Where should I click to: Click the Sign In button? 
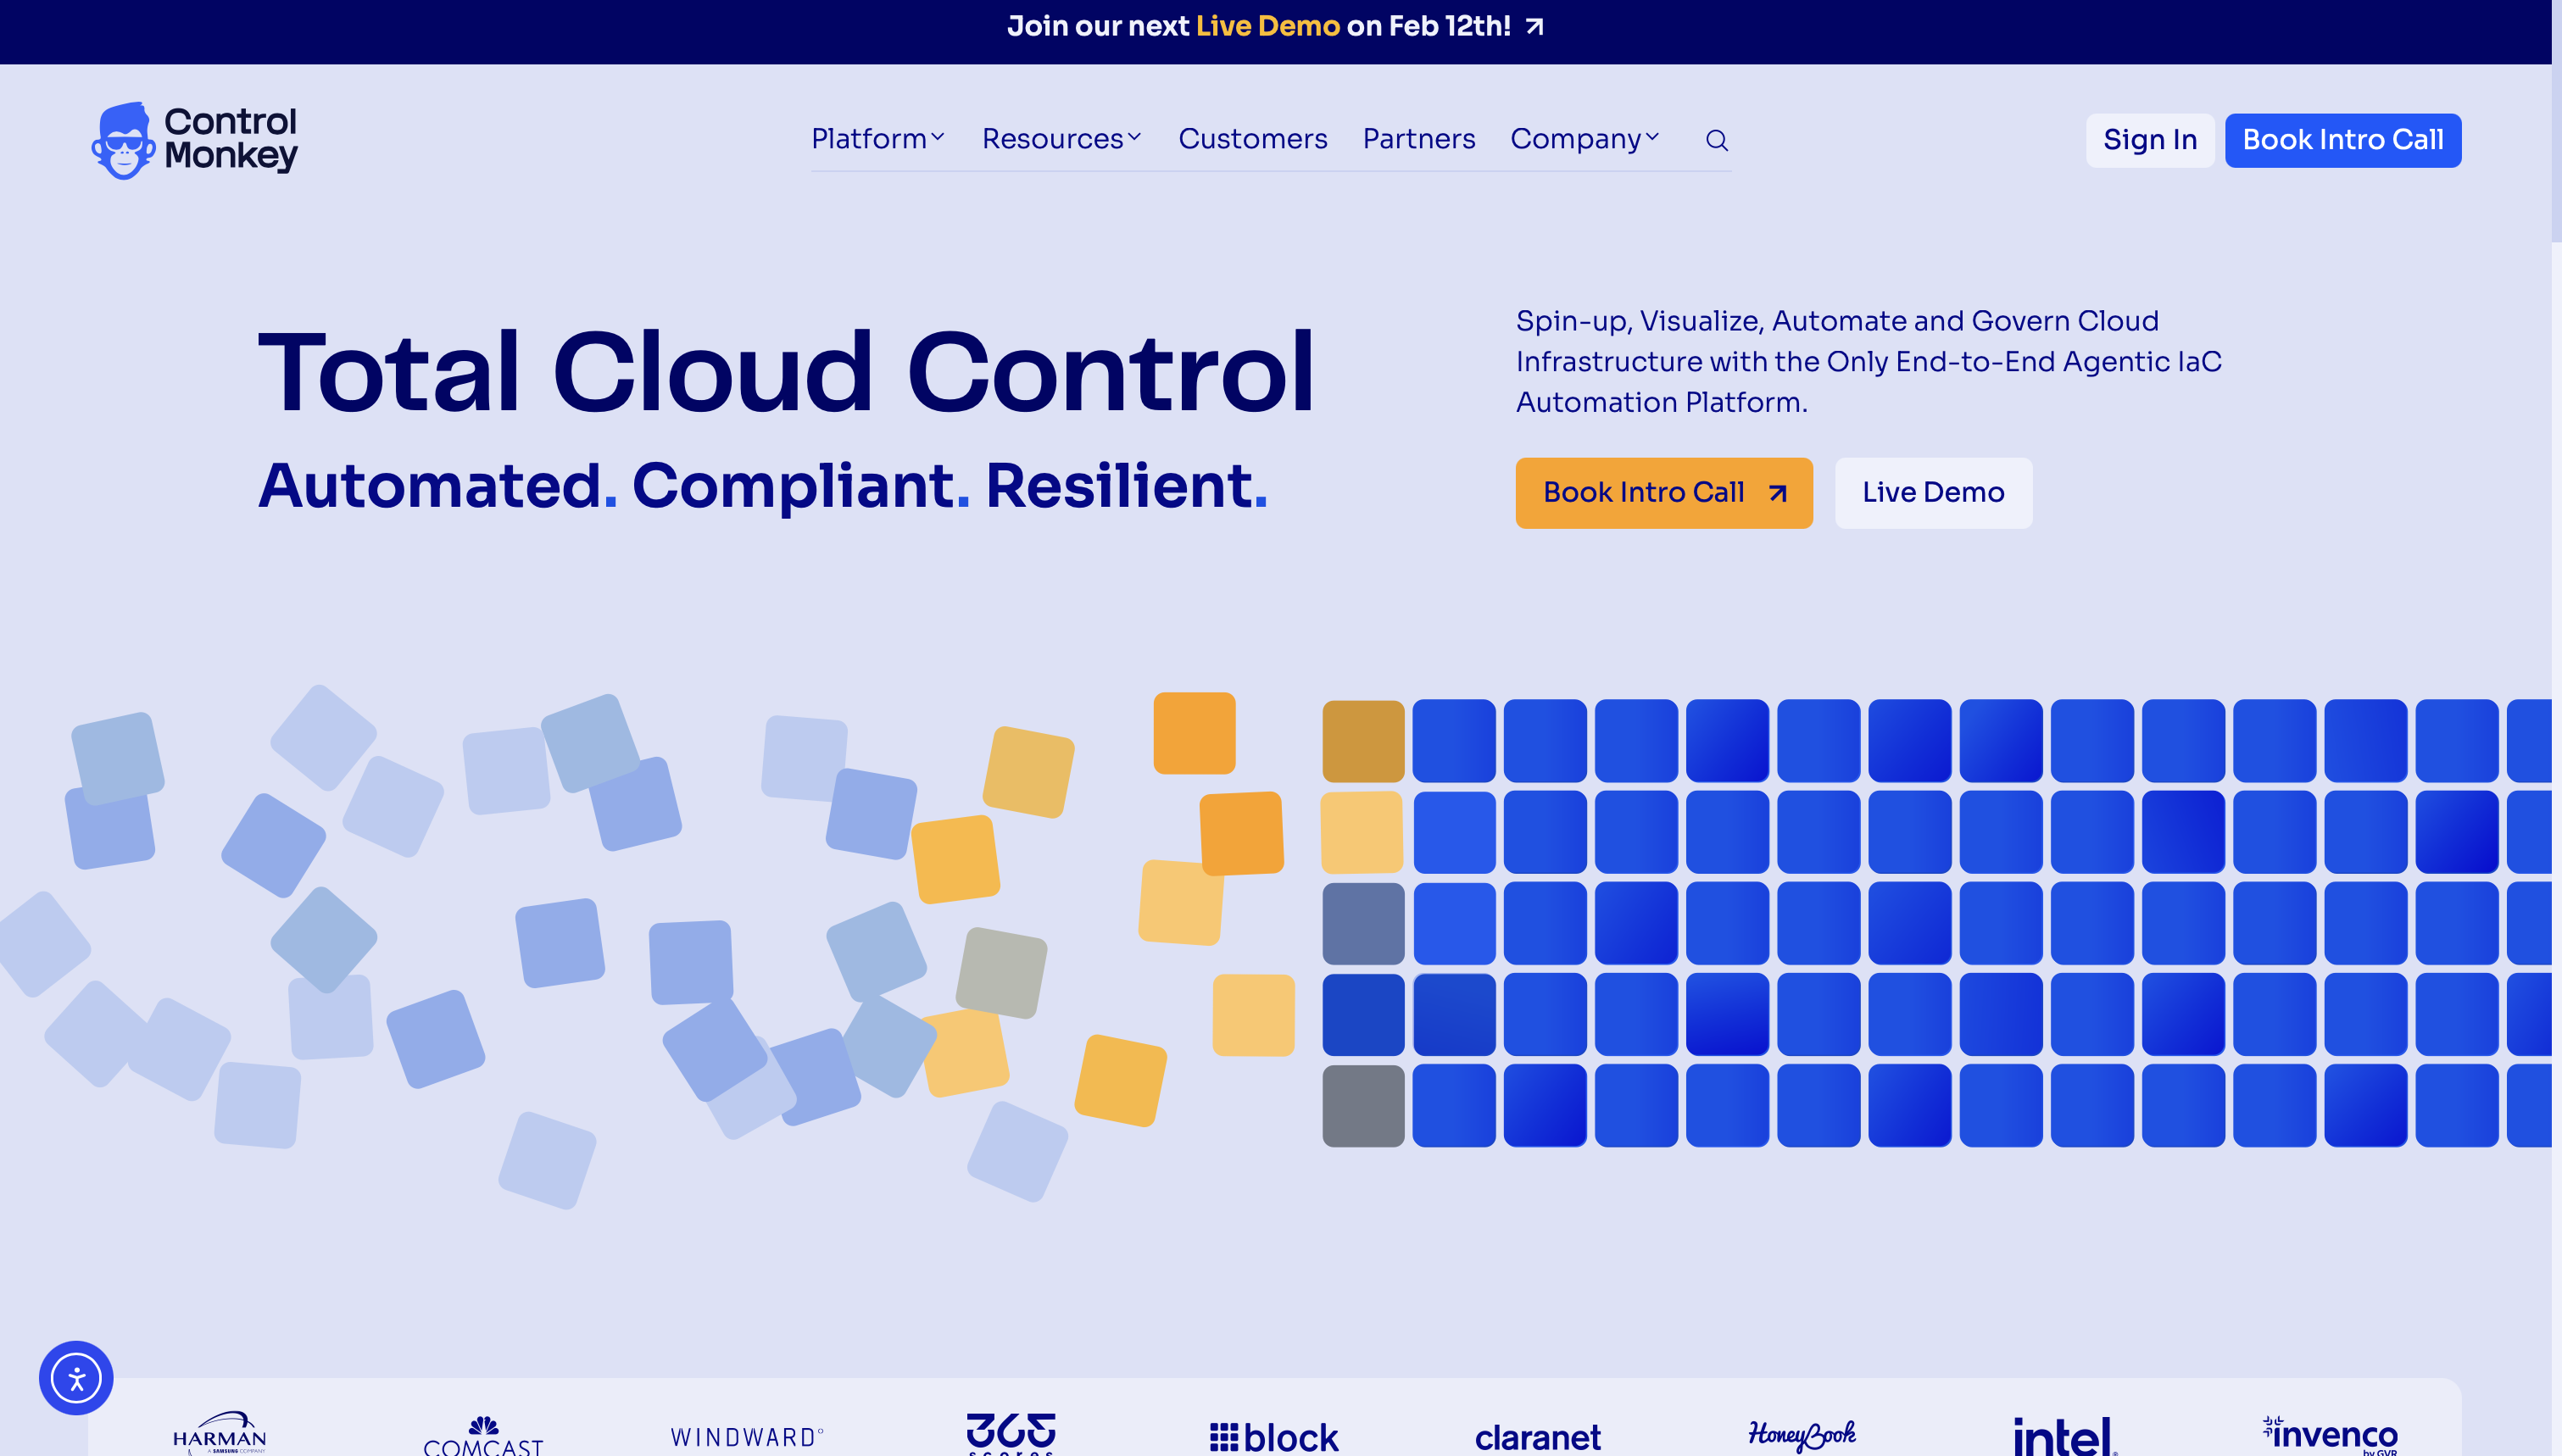point(2149,140)
